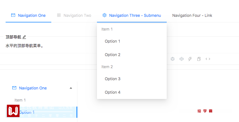Choose Option 2 in submenu
This screenshot has width=239, height=122.
[x=112, y=55]
